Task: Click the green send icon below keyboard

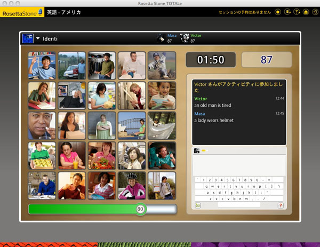Action: pyautogui.click(x=197, y=205)
